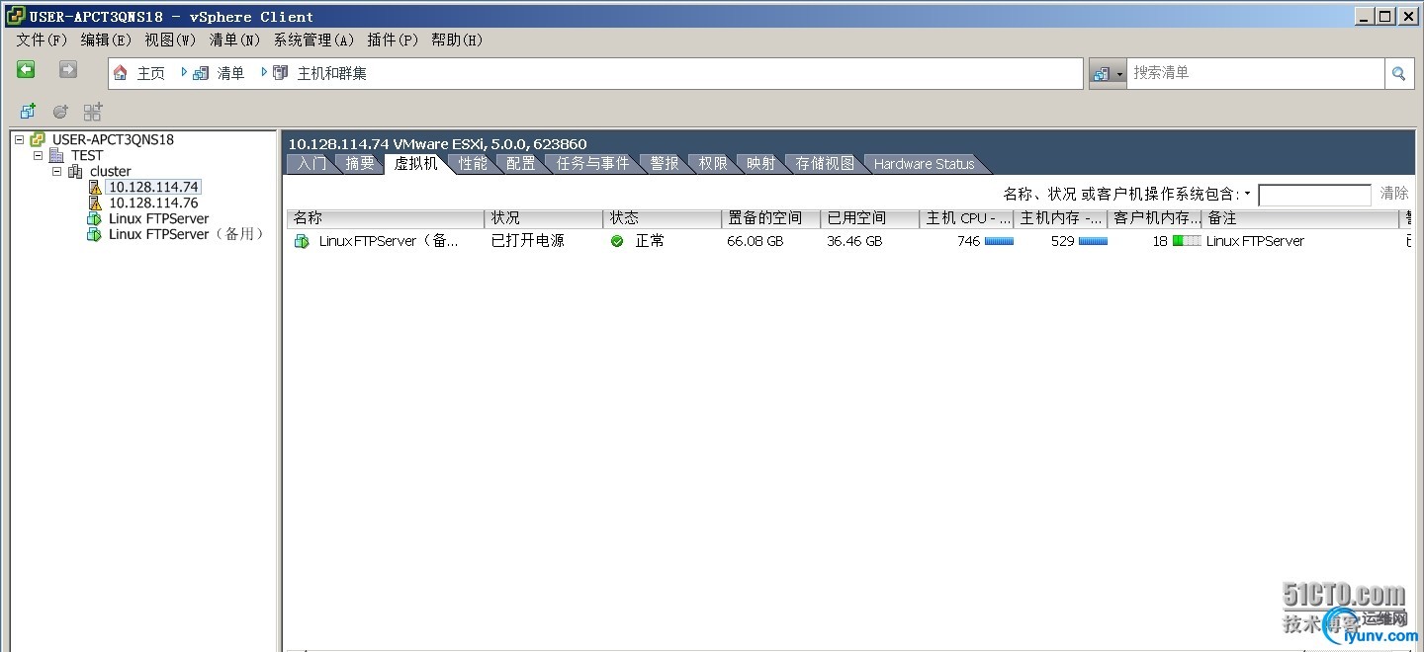Click the host CPU usage bar showing 746
The width and height of the screenshot is (1424, 652).
point(999,241)
